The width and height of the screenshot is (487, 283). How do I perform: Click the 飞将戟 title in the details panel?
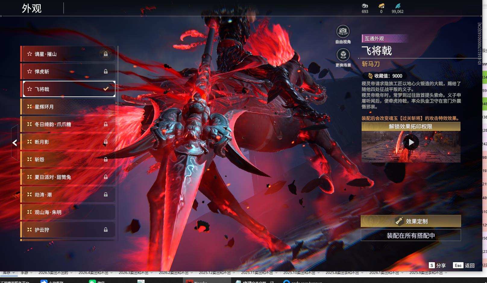377,51
